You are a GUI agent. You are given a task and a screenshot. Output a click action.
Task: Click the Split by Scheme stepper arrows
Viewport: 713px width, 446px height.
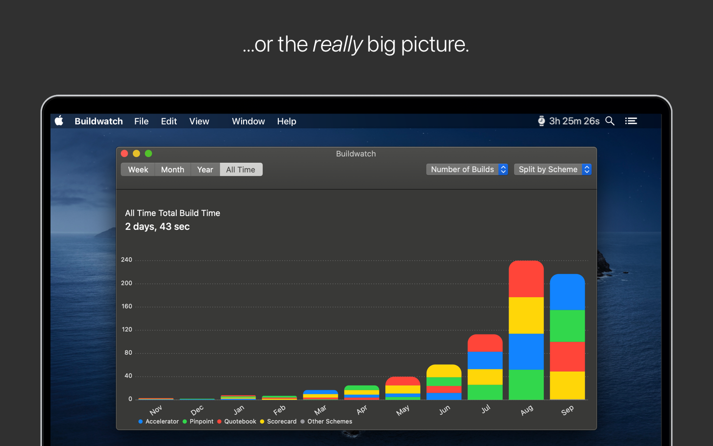tap(587, 169)
